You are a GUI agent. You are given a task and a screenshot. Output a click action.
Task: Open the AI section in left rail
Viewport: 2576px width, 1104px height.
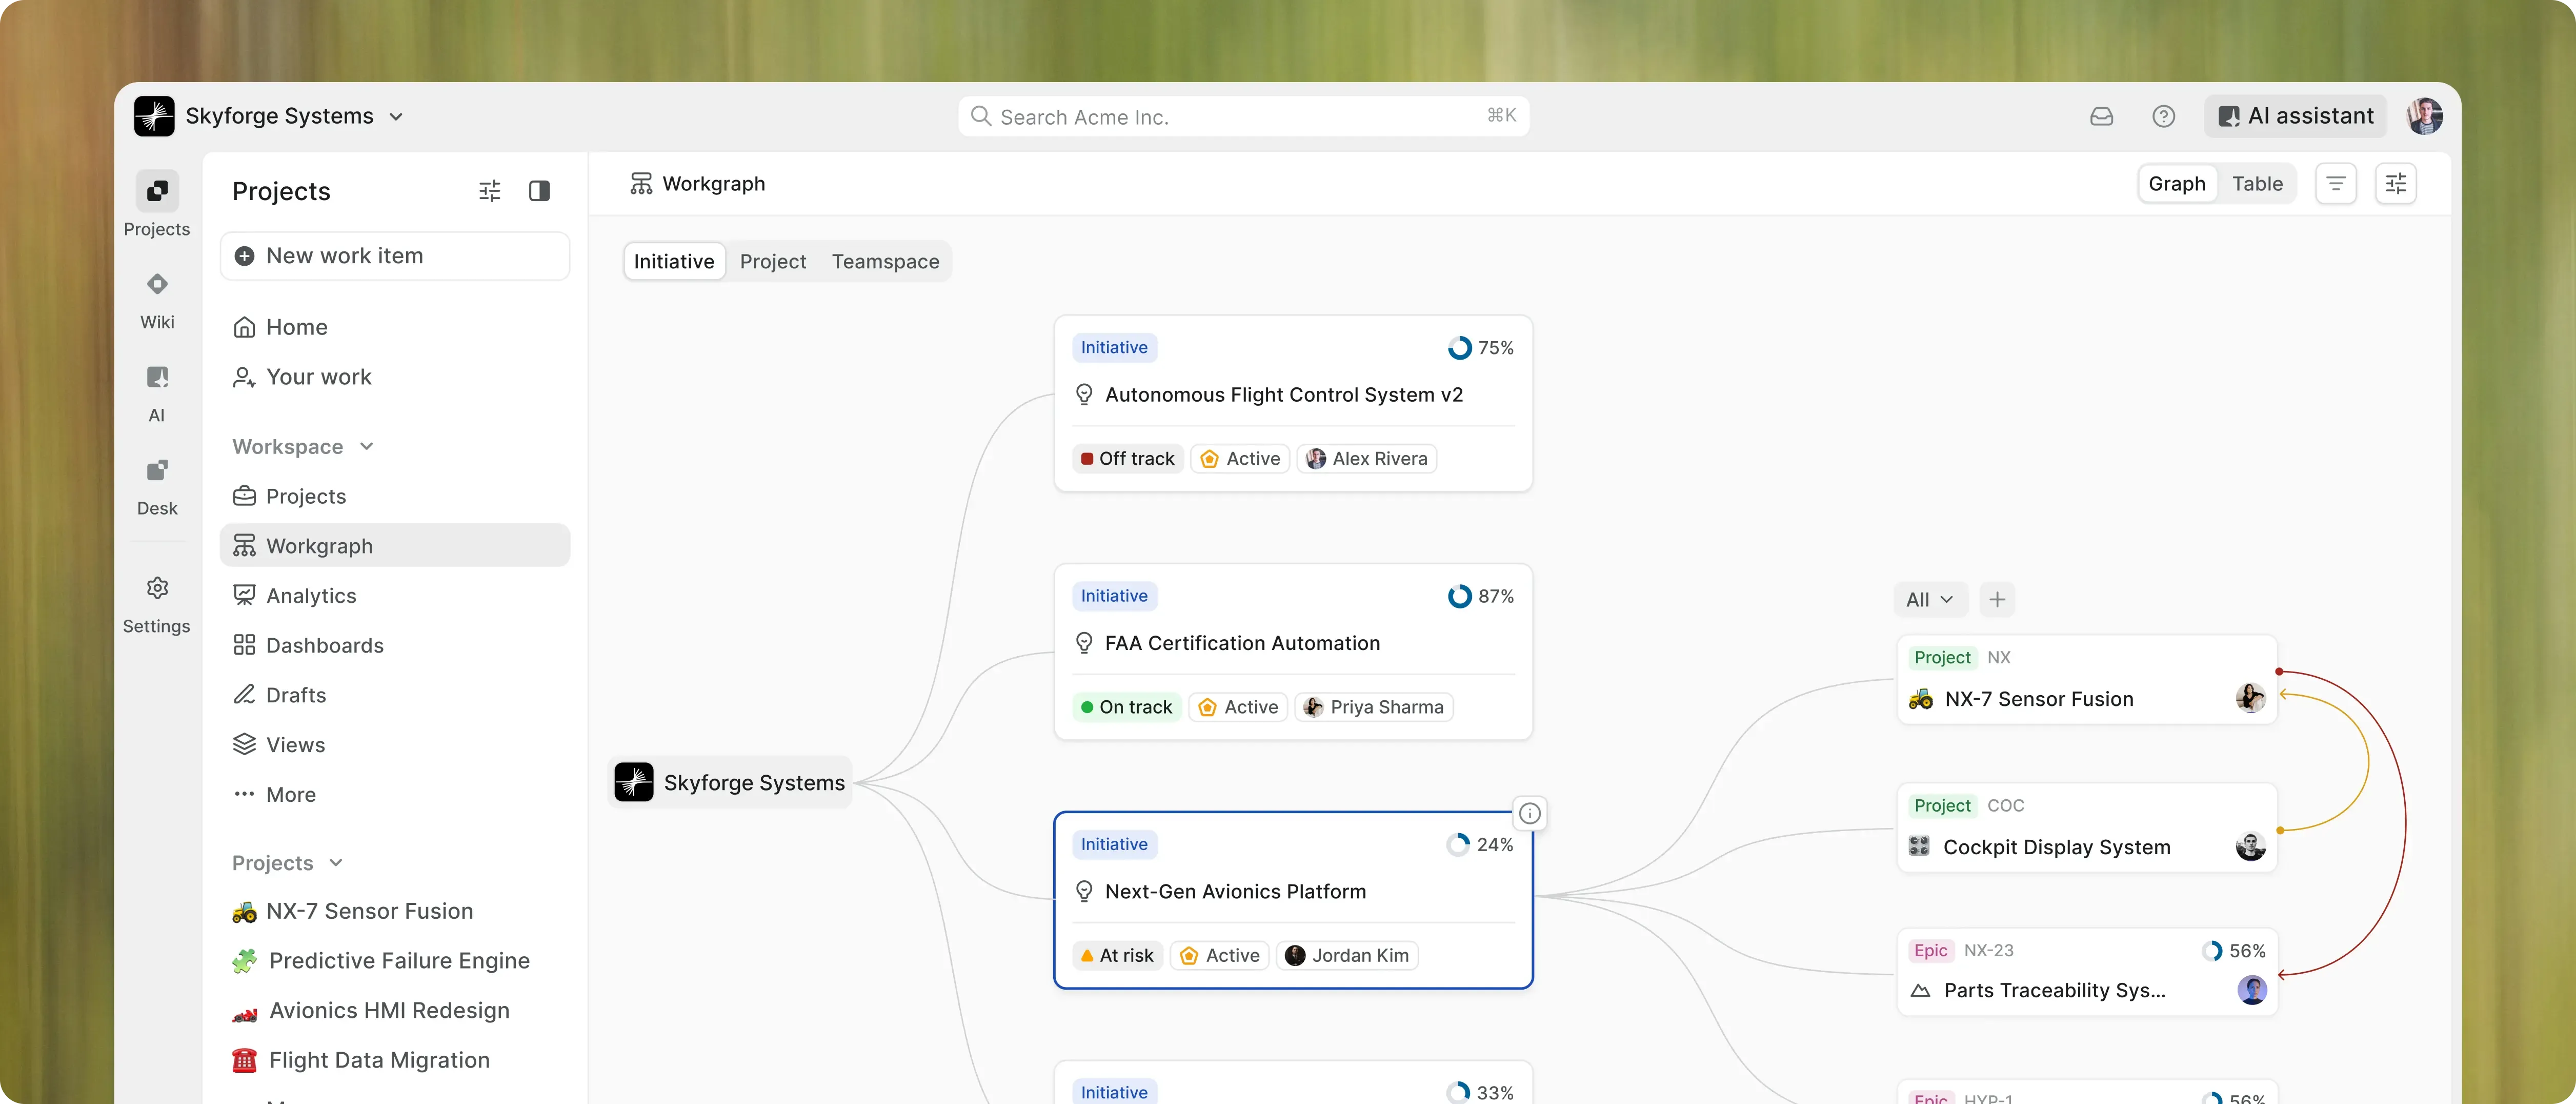pyautogui.click(x=157, y=392)
